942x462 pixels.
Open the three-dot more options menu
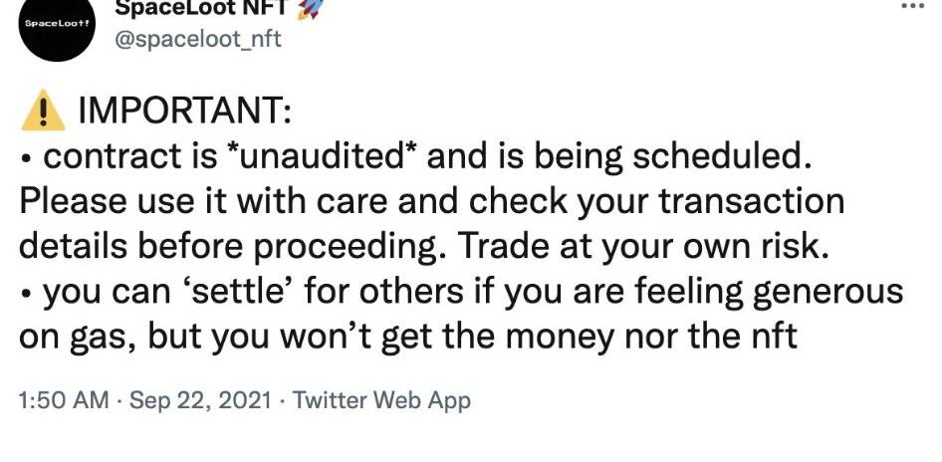pos(912,6)
